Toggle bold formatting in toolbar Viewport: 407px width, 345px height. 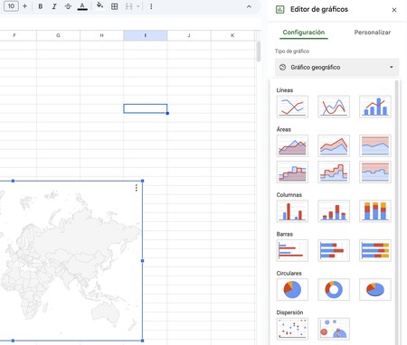[x=41, y=6]
